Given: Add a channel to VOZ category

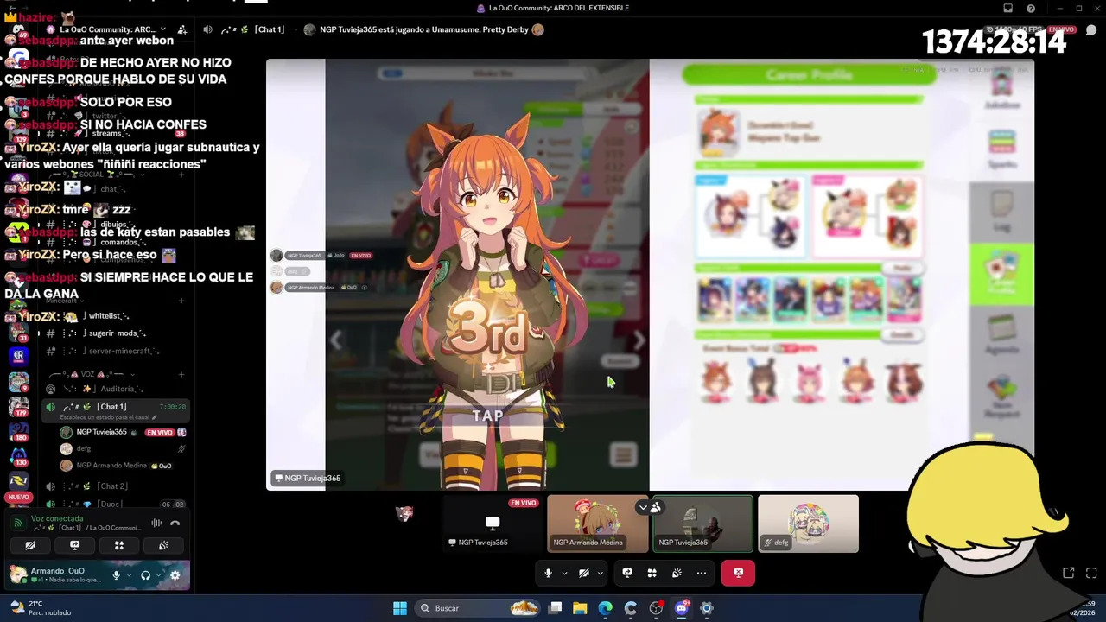Looking at the screenshot, I should pyautogui.click(x=181, y=374).
